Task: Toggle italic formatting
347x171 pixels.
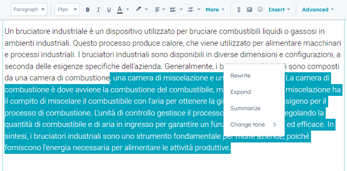Action: coord(98,10)
